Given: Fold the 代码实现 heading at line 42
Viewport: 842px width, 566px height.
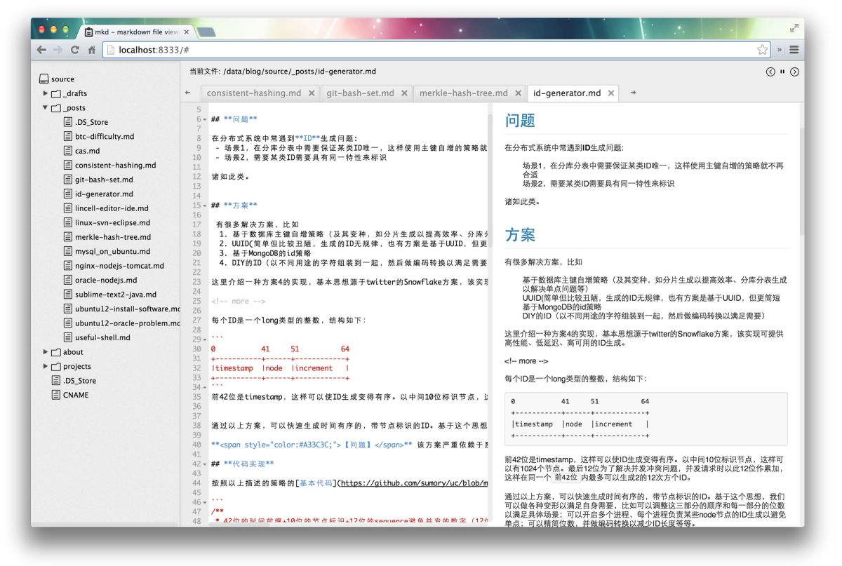Looking at the screenshot, I should (x=204, y=464).
